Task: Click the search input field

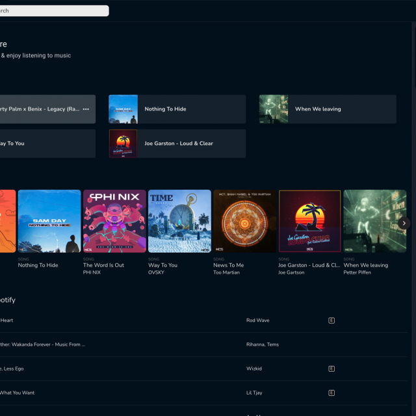Action: point(53,10)
